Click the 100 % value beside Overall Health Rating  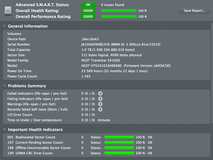click(x=142, y=11)
